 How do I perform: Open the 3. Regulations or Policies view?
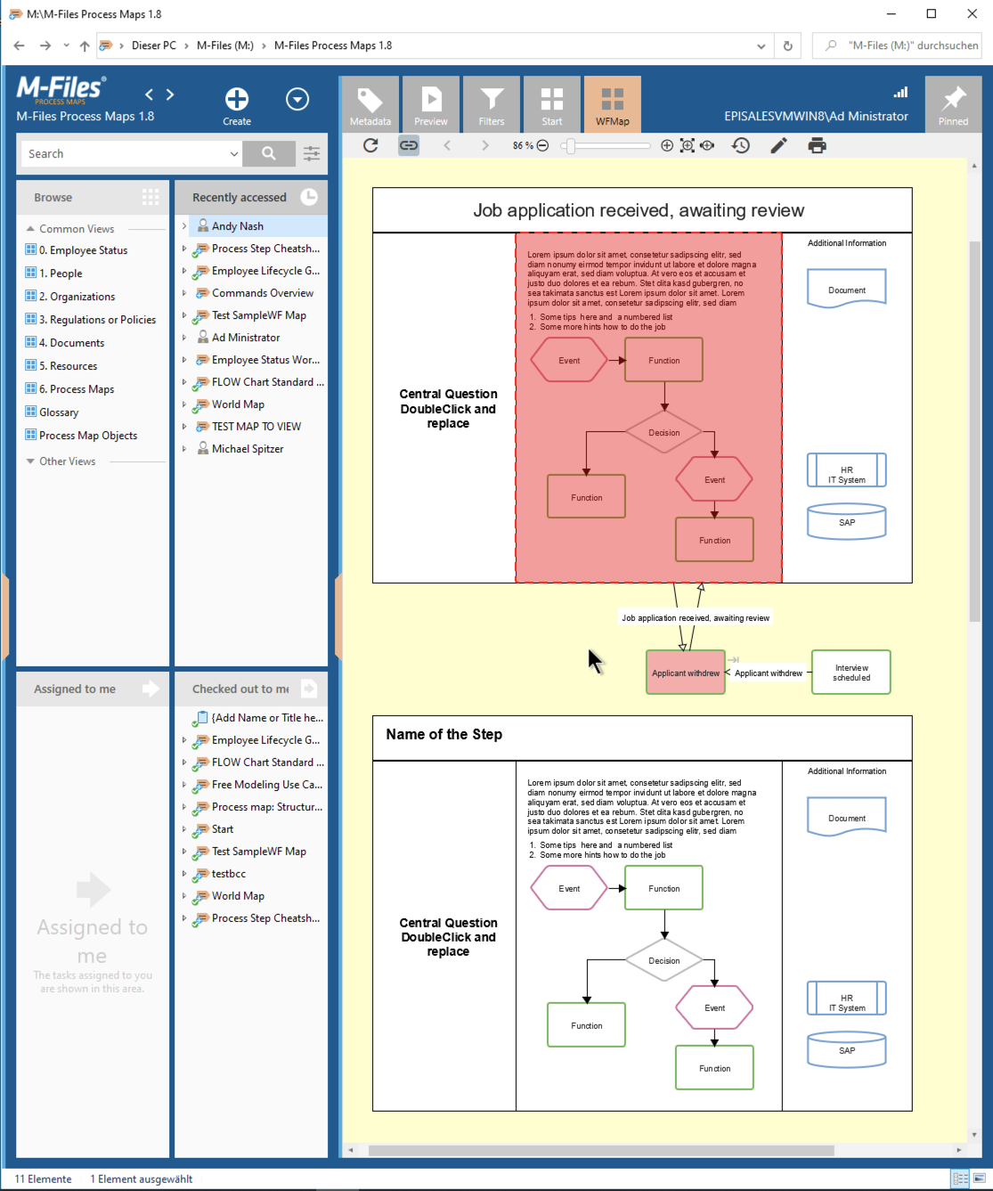97,320
